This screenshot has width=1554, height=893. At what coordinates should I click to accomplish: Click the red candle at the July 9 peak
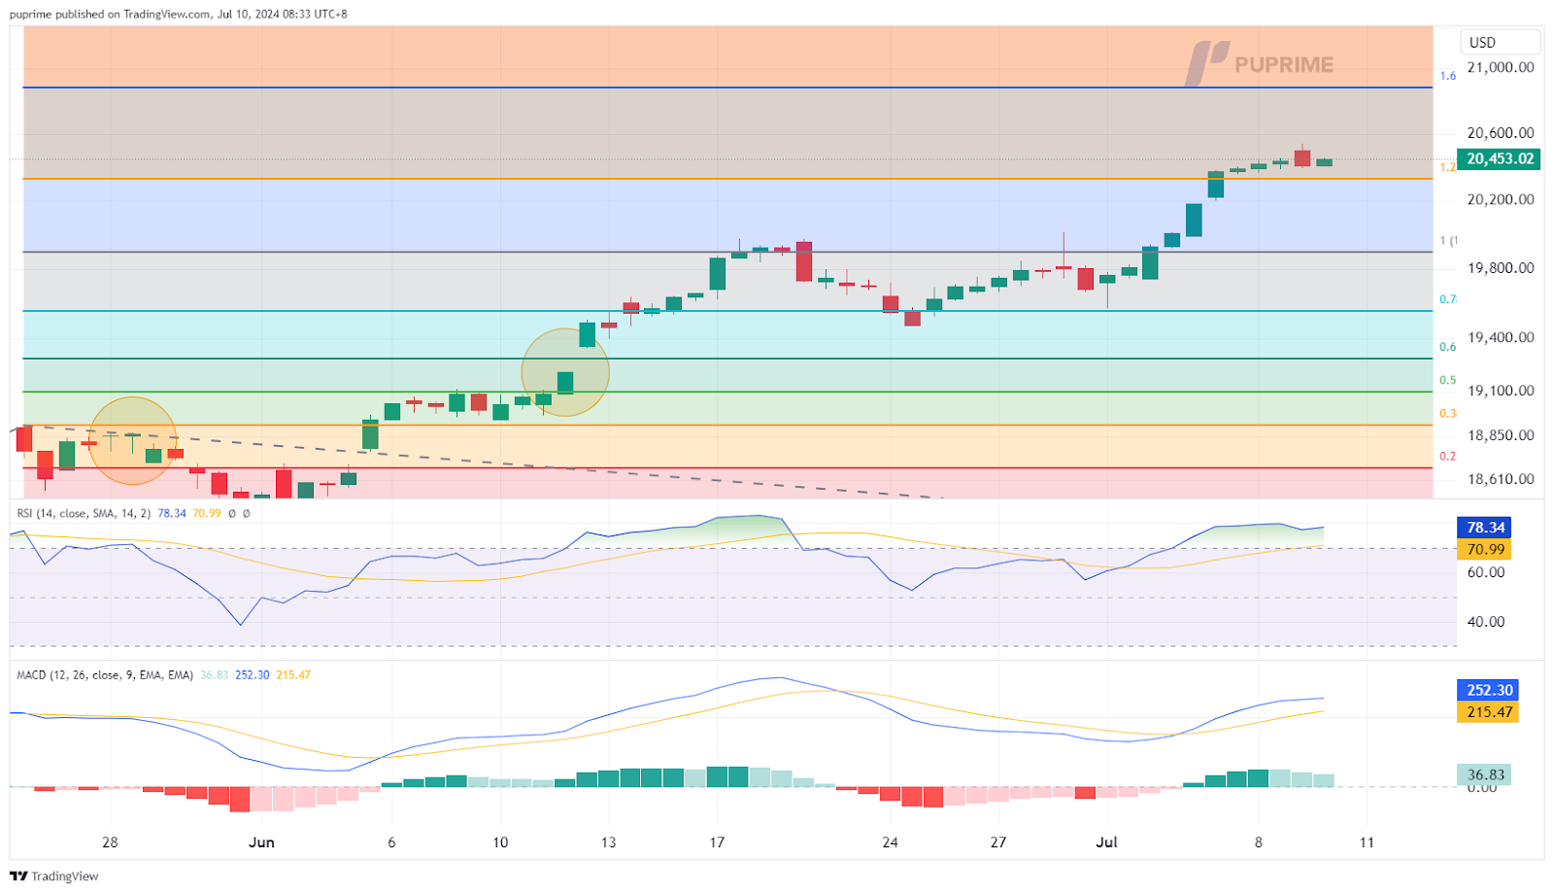click(x=1302, y=157)
